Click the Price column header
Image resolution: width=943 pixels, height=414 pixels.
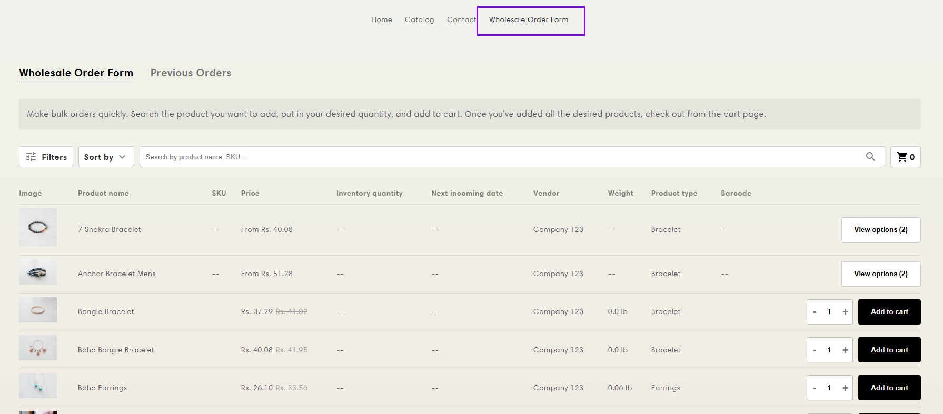point(250,193)
